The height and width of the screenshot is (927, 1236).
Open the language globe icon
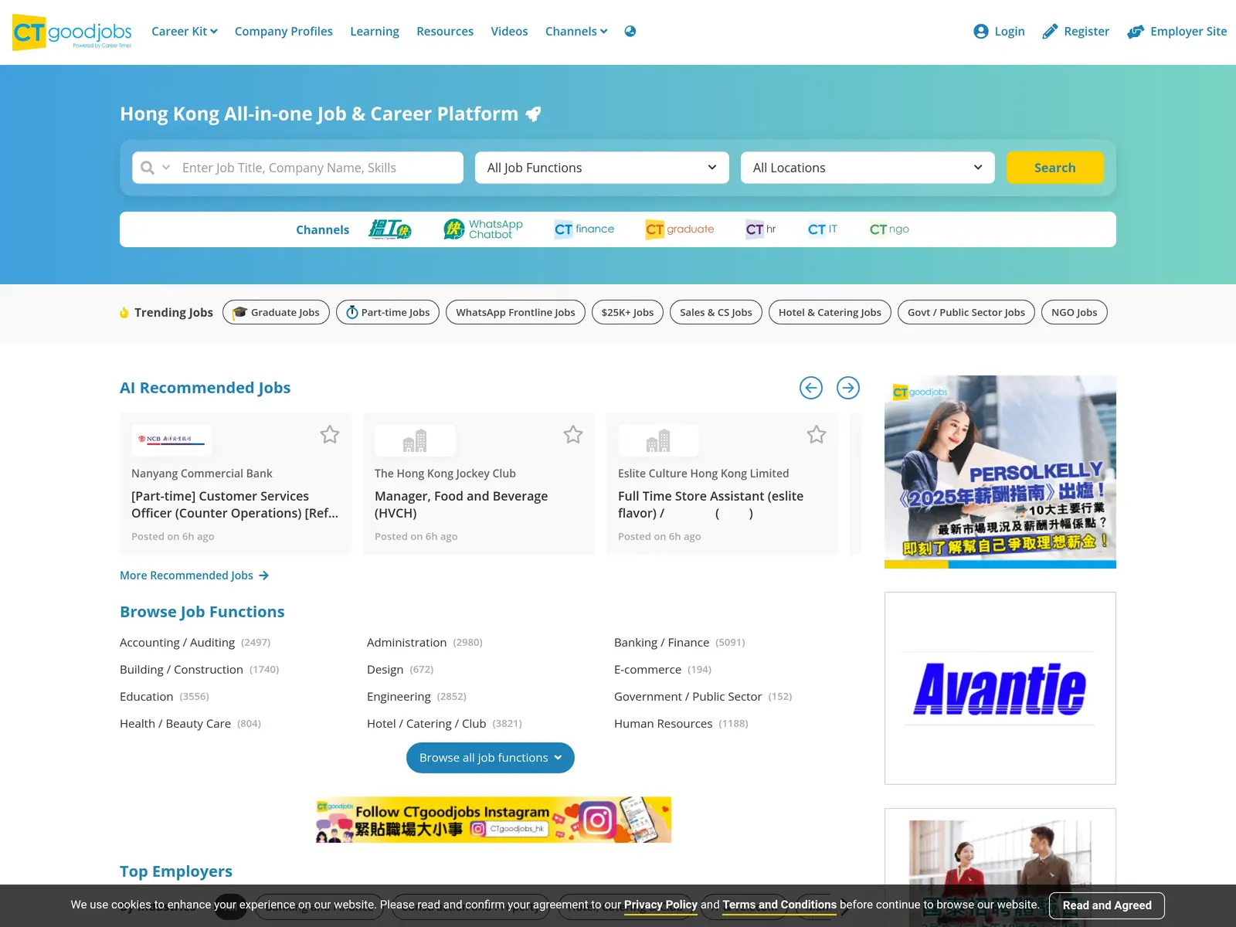click(630, 32)
